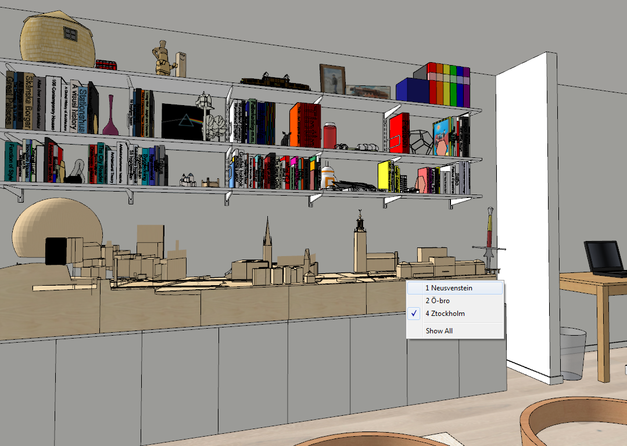Uncheck the checkmark beside 4 Ztockholm
The image size is (627, 446).
pyautogui.click(x=414, y=313)
